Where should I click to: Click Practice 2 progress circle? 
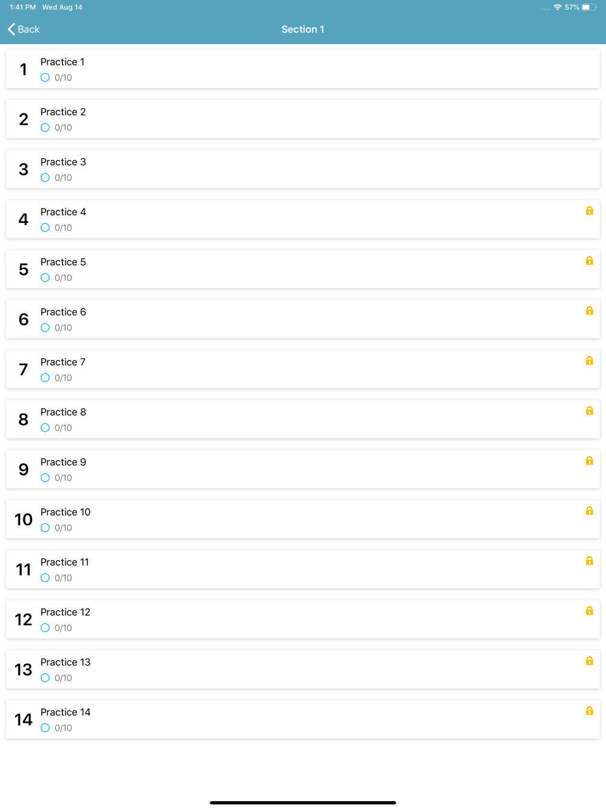click(x=45, y=127)
